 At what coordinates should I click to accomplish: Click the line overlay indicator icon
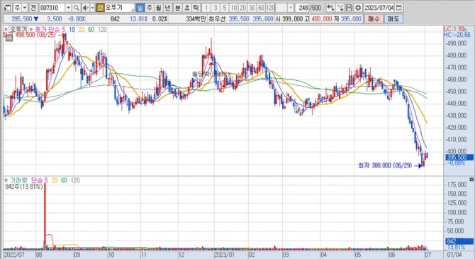point(340,8)
